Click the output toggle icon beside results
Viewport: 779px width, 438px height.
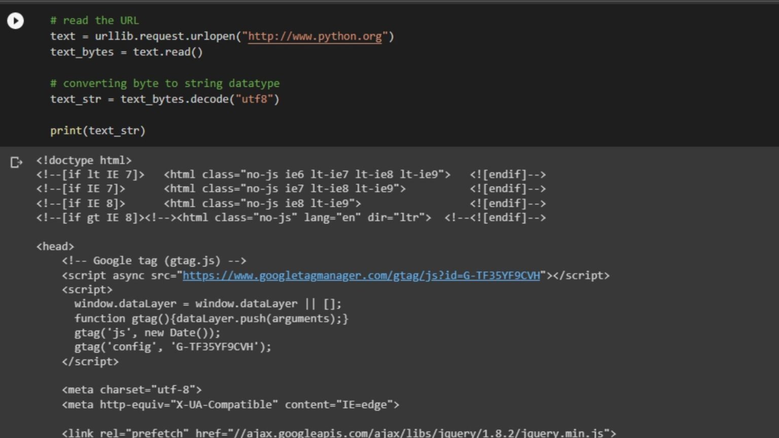click(x=16, y=162)
